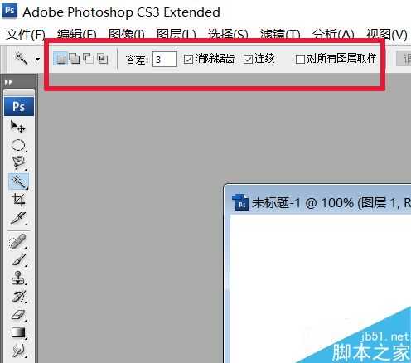Choose Add to selection mode button
Viewport: 411px width, 363px height.
pyautogui.click(x=75, y=59)
